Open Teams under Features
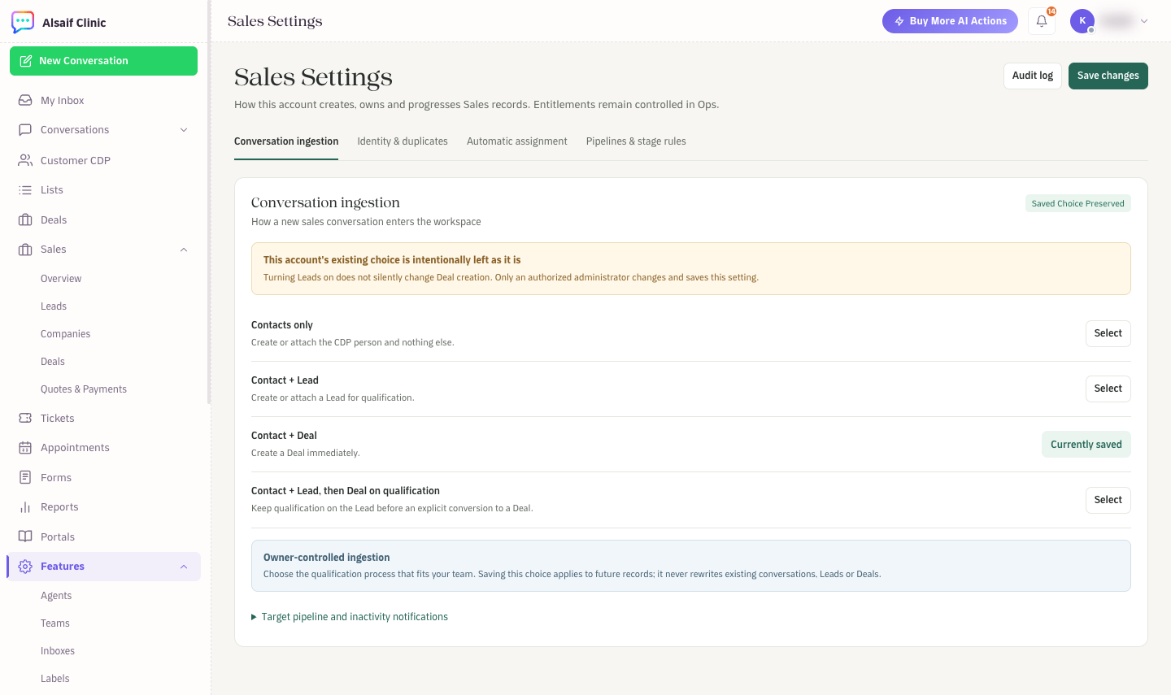Image resolution: width=1171 pixels, height=695 pixels. click(x=55, y=623)
